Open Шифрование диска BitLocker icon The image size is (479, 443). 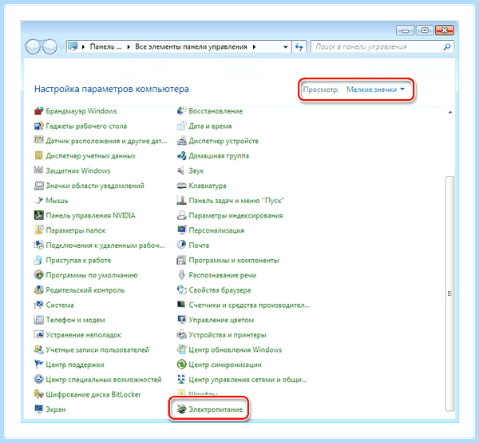coord(38,394)
